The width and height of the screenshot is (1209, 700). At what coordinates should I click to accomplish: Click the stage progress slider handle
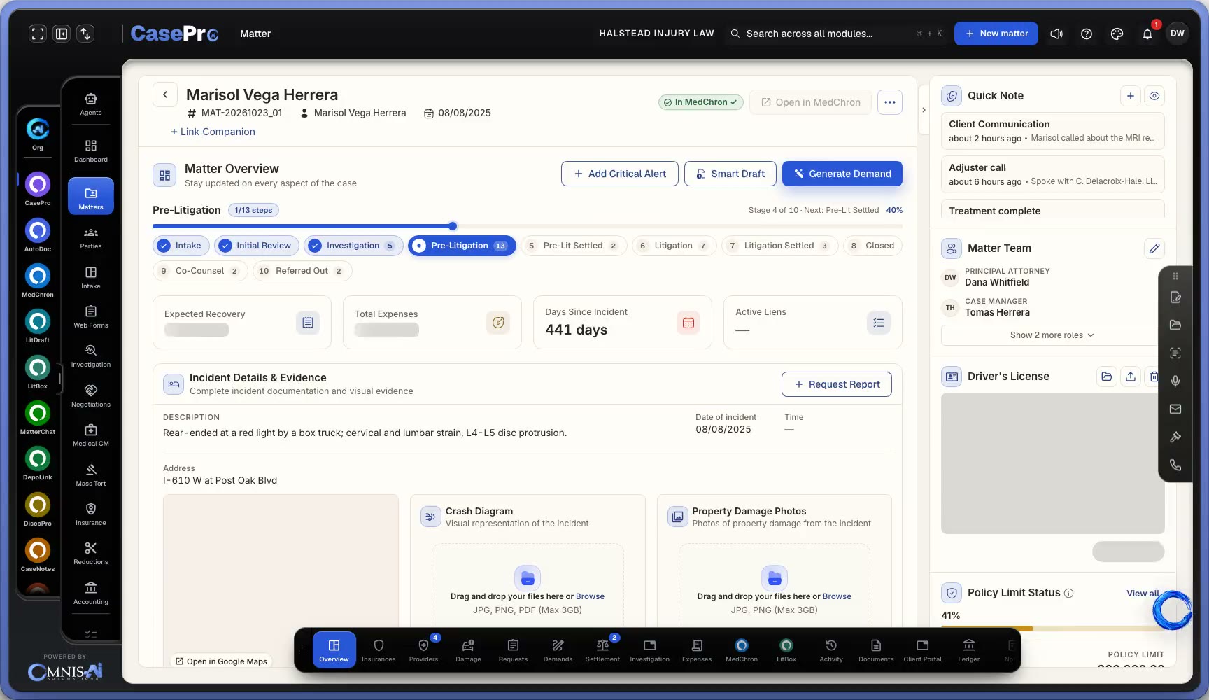coord(453,226)
